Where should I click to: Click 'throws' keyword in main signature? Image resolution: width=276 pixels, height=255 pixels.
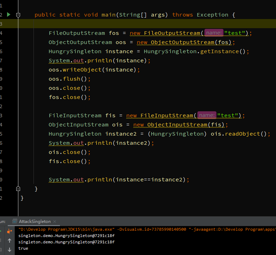point(182,14)
